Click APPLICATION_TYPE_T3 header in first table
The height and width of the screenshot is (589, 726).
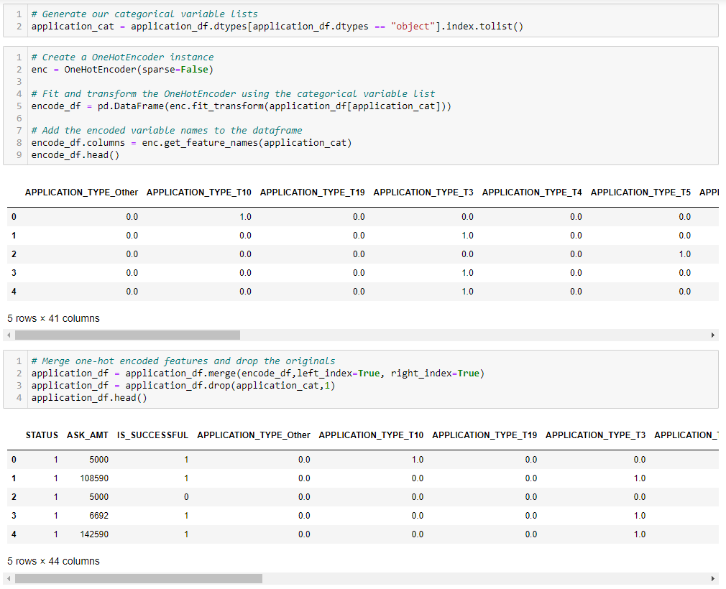(423, 193)
